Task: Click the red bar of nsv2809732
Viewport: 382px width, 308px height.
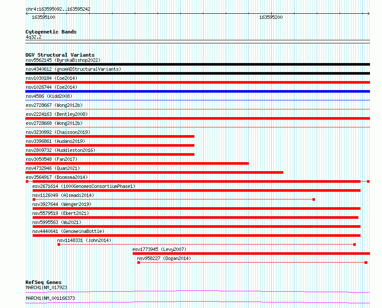Action: click(110, 154)
